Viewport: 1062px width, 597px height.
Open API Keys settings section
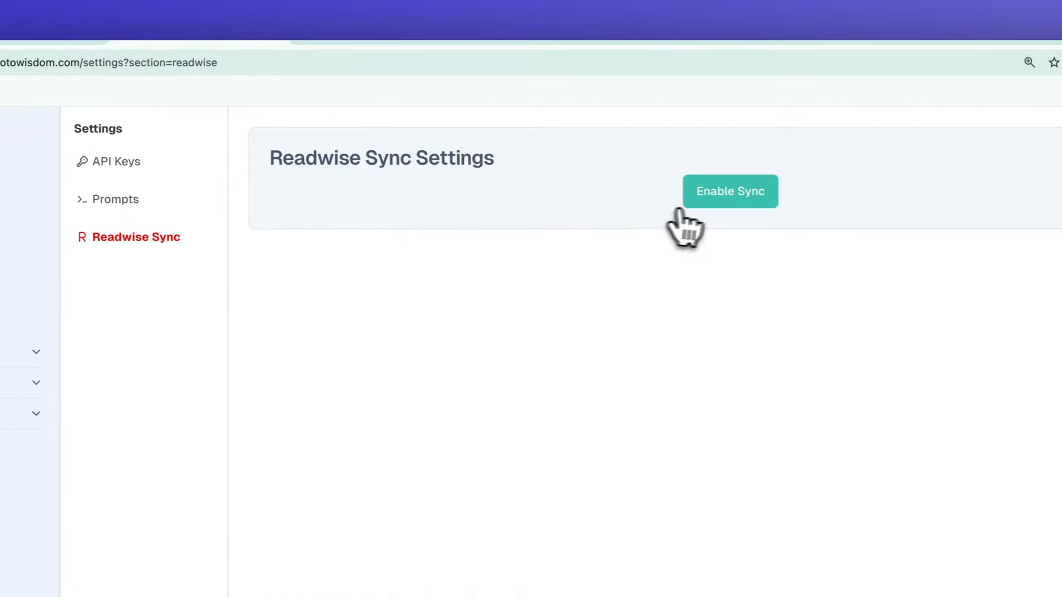116,161
